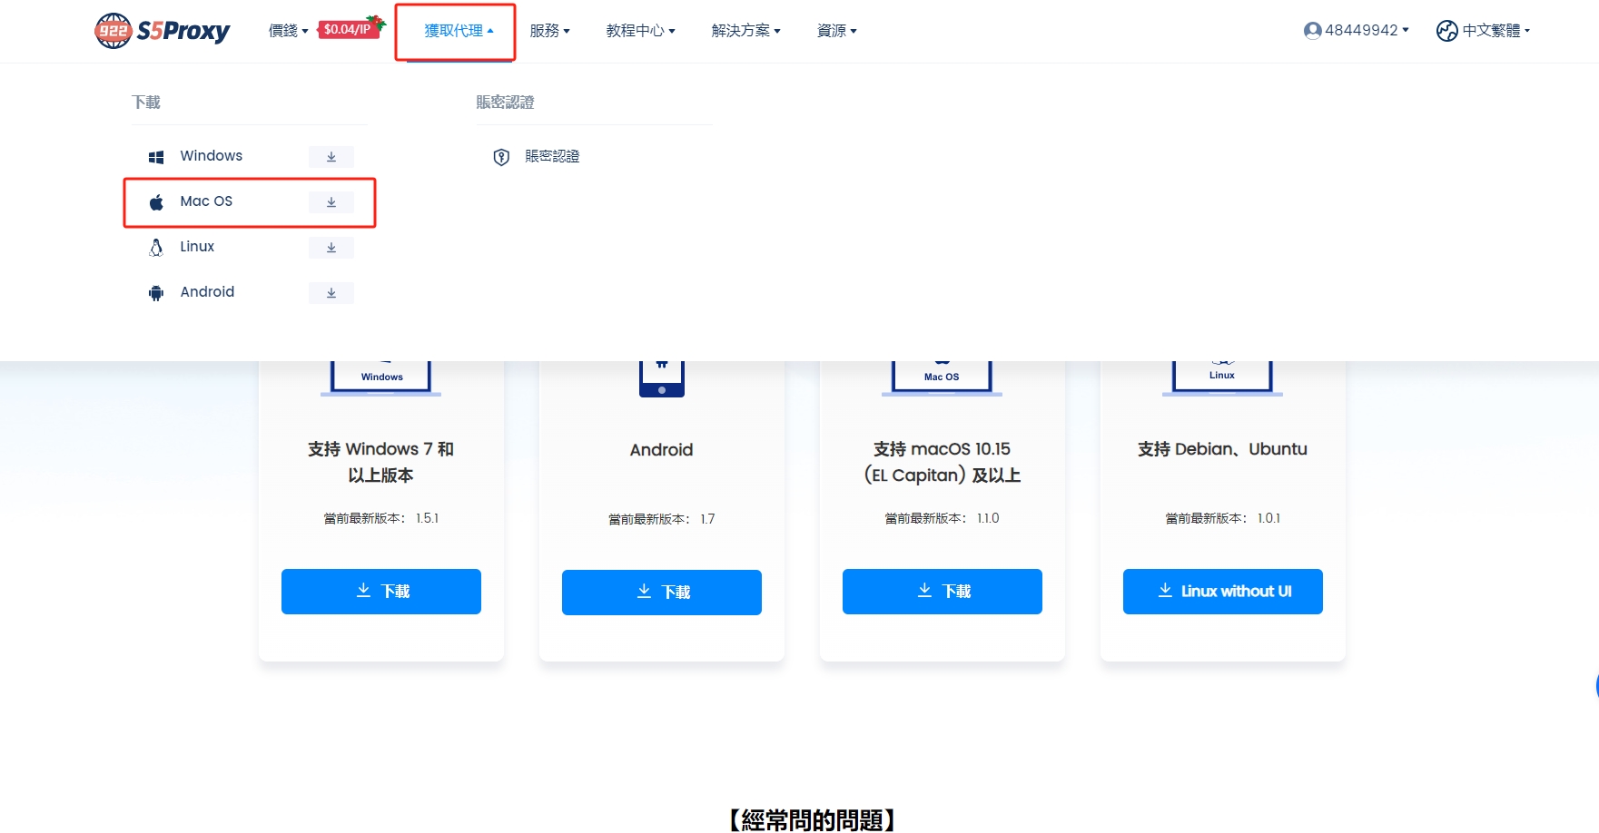
Task: Open the 教程中心 tutorial menu
Action: click(x=640, y=31)
